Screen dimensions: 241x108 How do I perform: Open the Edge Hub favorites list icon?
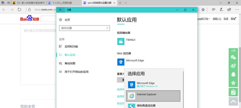coord(214,10)
